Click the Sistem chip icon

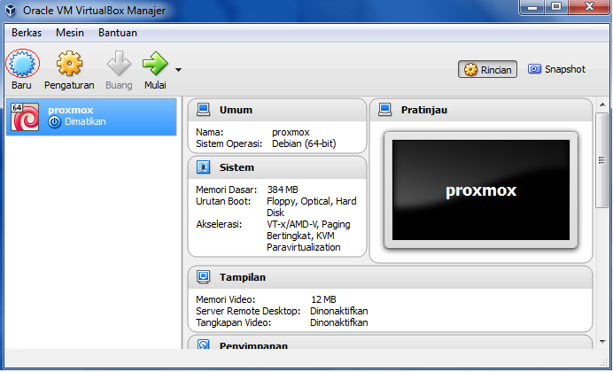tap(203, 167)
